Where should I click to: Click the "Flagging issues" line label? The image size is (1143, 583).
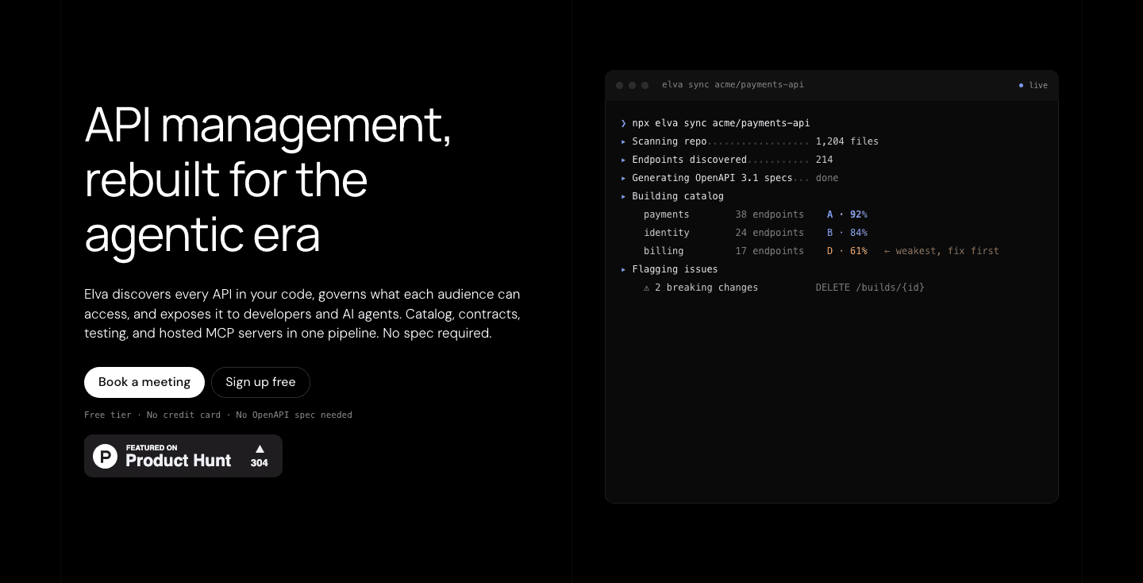pyautogui.click(x=675, y=269)
